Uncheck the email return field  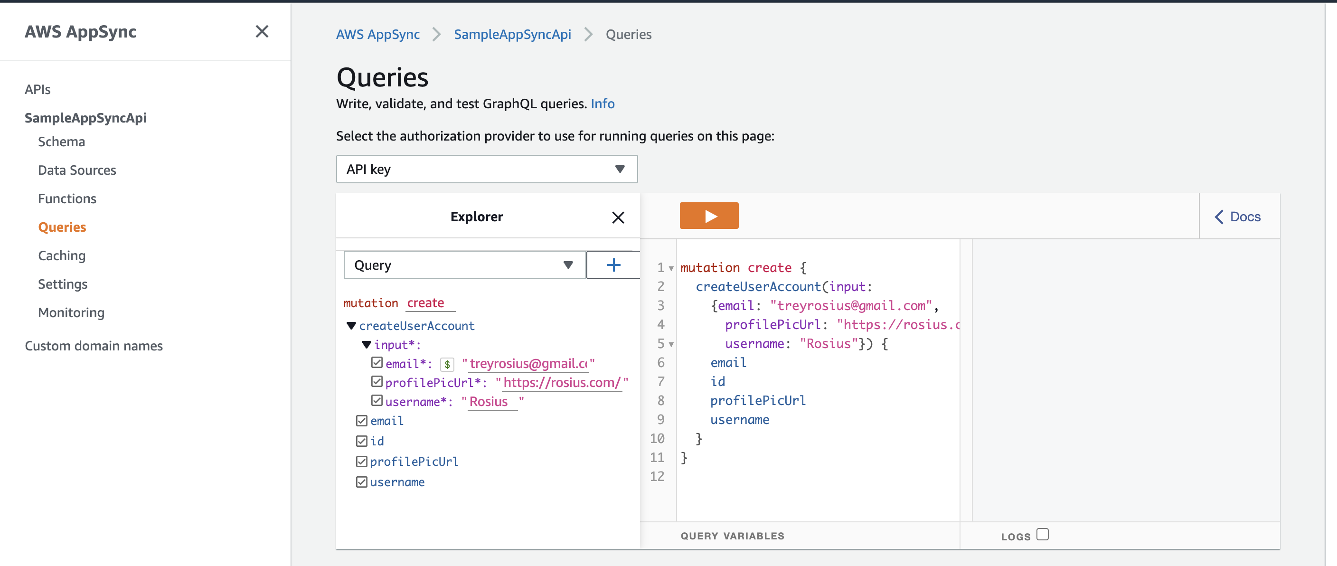tap(362, 420)
